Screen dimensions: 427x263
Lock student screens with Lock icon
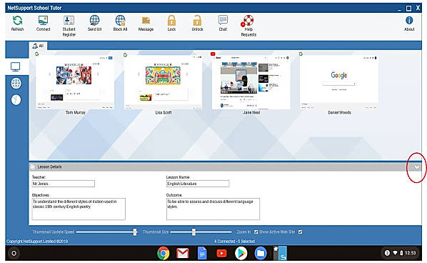[x=171, y=21]
